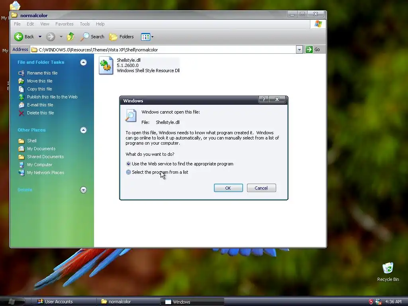Open the File menu

(x=17, y=24)
